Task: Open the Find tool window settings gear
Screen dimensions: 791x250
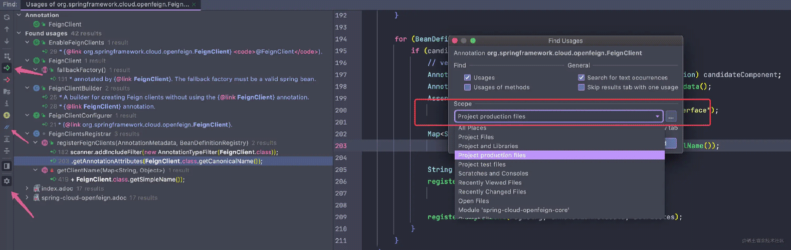Action: tap(7, 181)
